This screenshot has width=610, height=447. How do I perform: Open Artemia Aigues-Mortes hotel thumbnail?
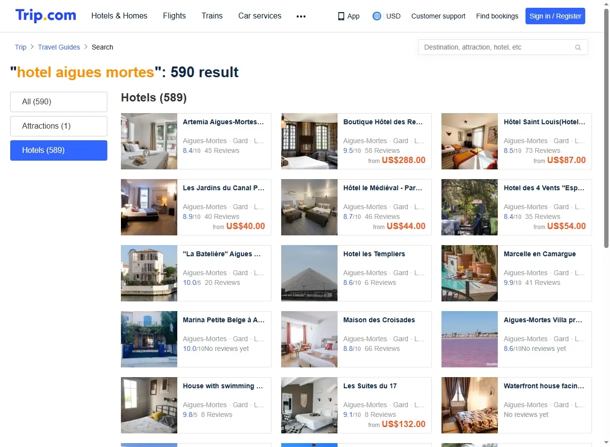coord(149,141)
